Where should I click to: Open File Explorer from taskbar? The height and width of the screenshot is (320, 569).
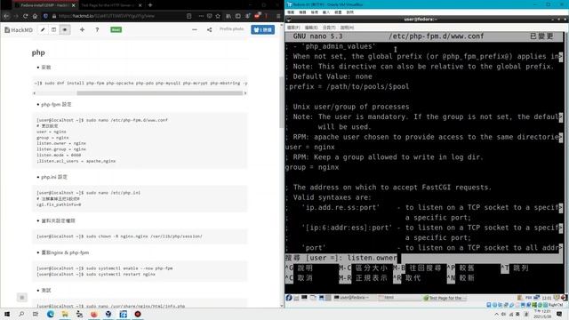click(65, 314)
